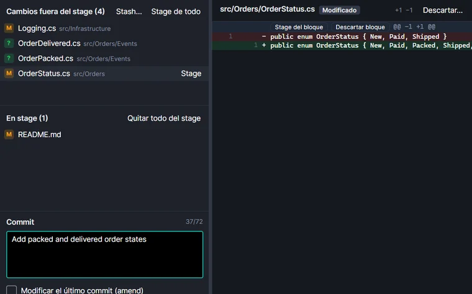Viewport: 472px width, 294px height.
Task: Click the modified badge icon beside OrderStatus.cs
Action: (x=9, y=73)
